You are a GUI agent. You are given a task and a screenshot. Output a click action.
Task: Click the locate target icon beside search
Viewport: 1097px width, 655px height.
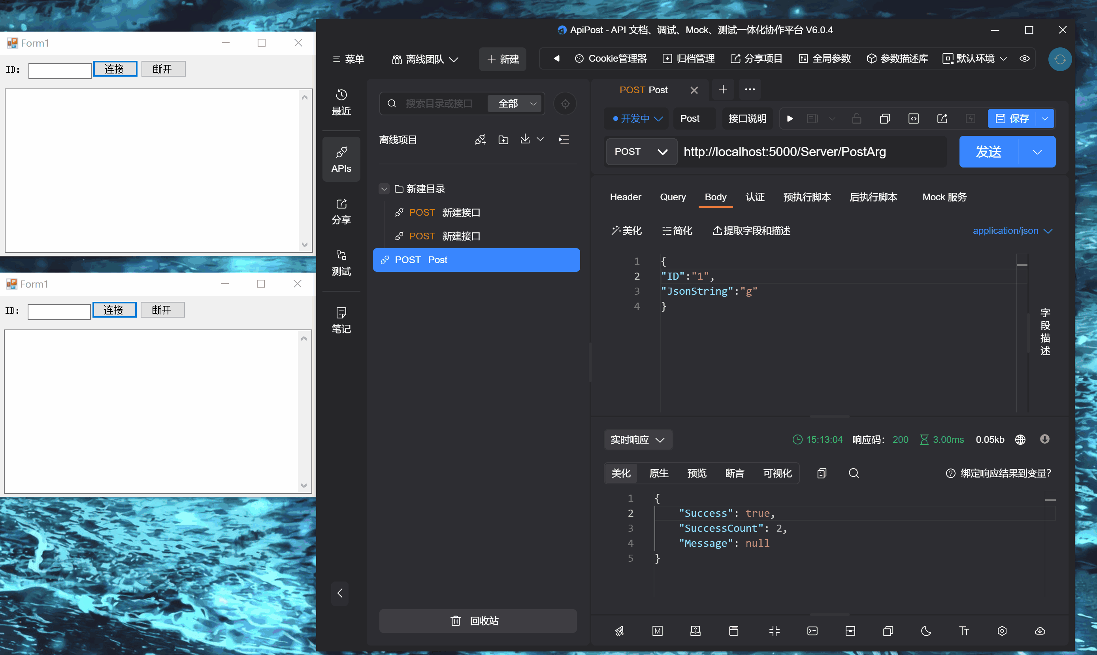click(x=565, y=104)
